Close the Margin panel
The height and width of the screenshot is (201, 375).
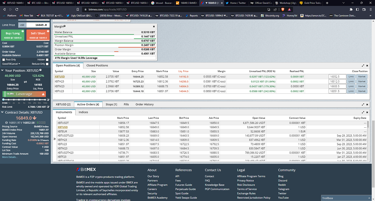pyautogui.click(x=154, y=27)
